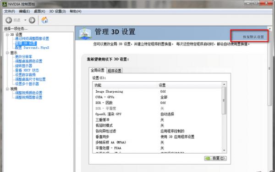Open the 帮助(H) menu
The height and width of the screenshot is (172, 275).
coord(76,11)
